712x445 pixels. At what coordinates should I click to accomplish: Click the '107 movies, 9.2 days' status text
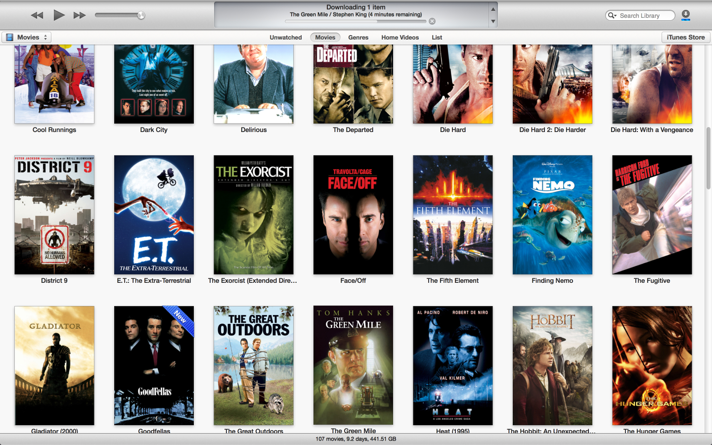(x=356, y=439)
